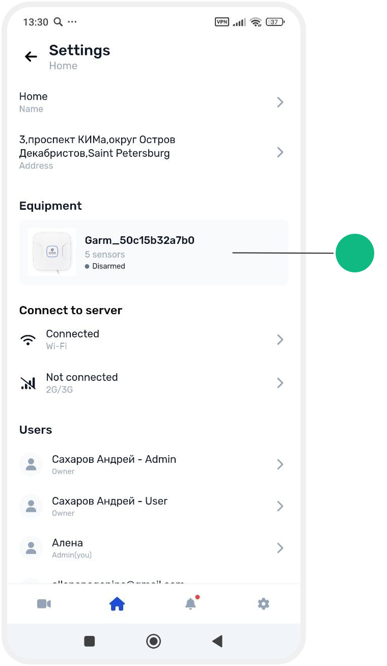Tap avatar icon of Сахаров Андрей - Admin

(x=31, y=464)
